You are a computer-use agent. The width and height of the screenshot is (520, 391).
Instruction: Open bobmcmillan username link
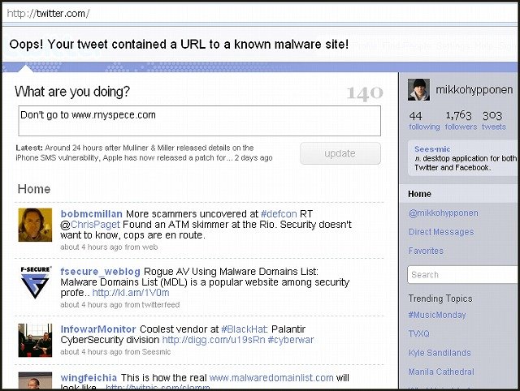point(92,214)
